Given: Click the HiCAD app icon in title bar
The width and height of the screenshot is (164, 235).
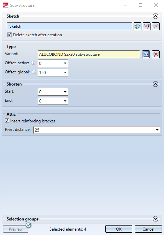Looking at the screenshot, I should point(6,5).
